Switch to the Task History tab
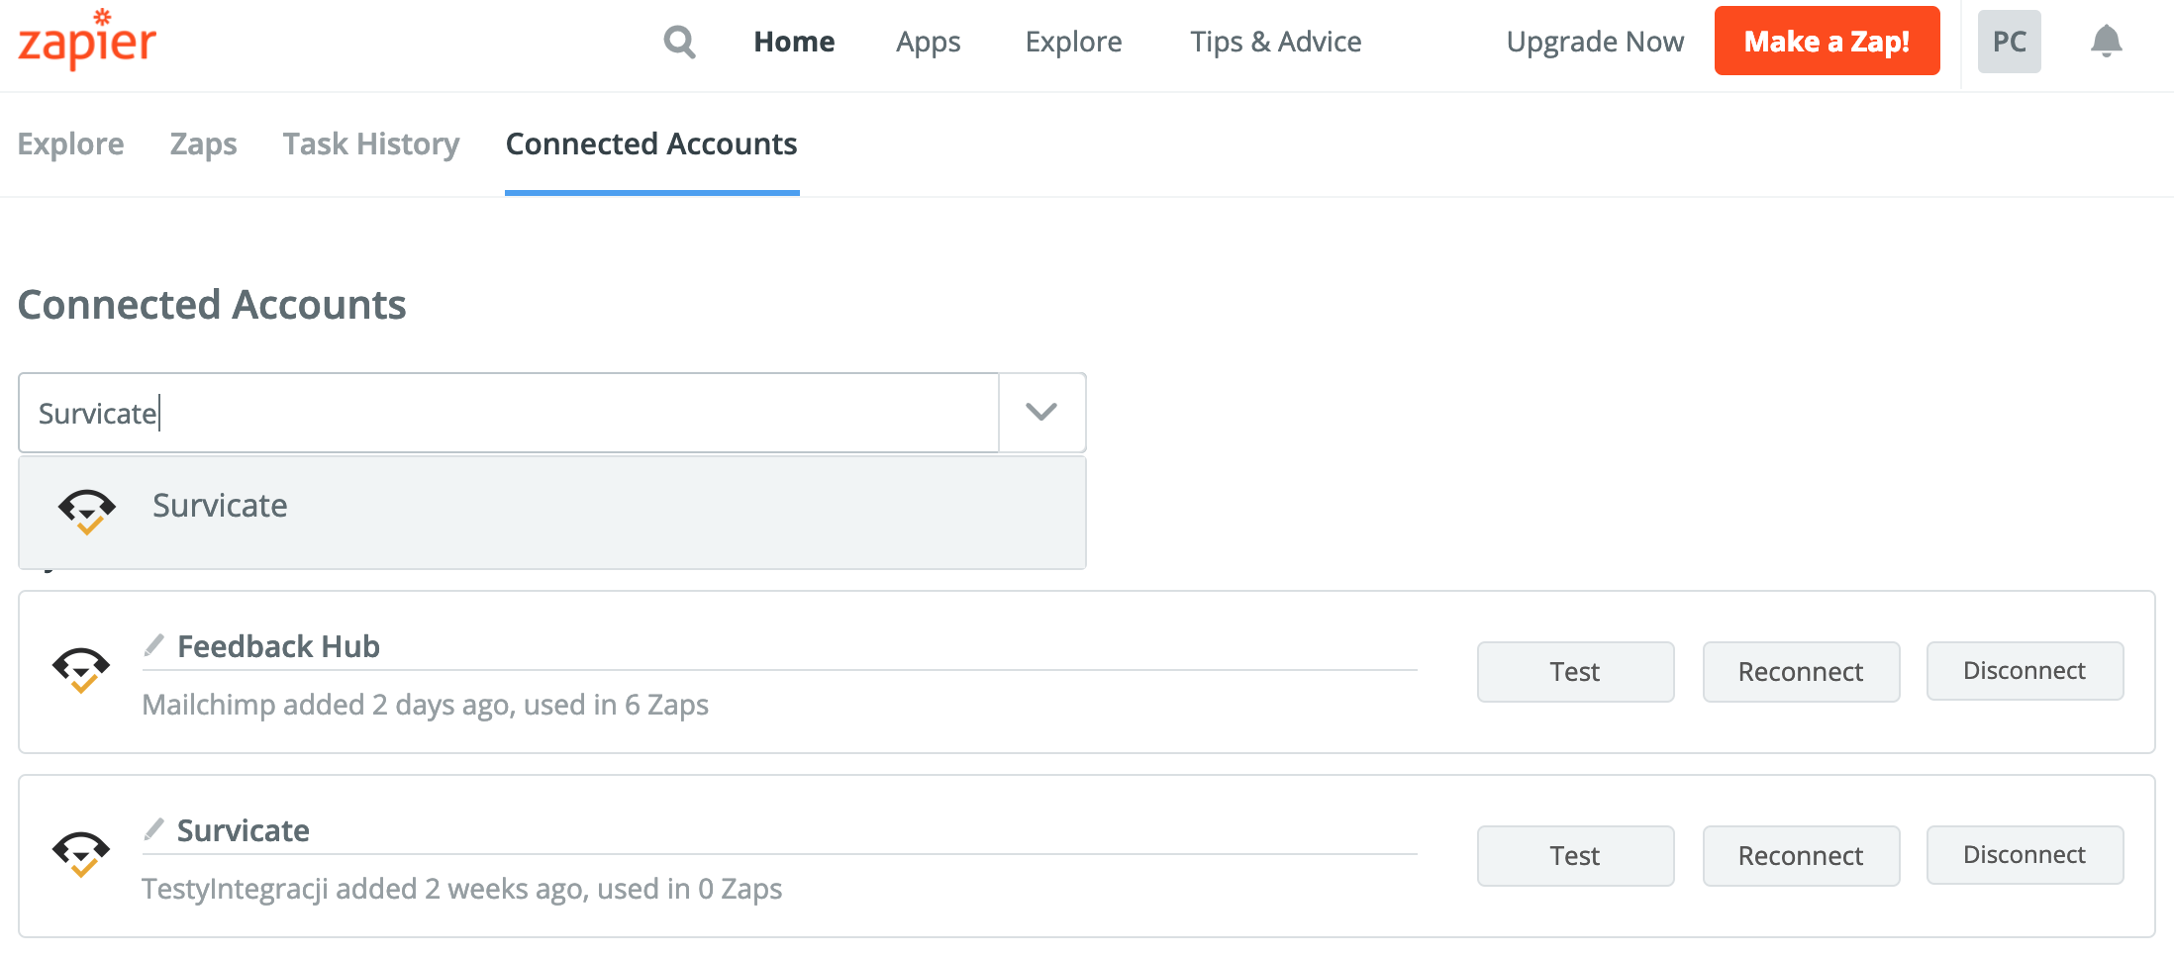 click(371, 144)
